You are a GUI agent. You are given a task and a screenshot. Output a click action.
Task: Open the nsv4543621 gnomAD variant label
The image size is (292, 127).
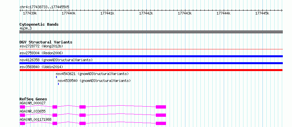tap(92, 74)
